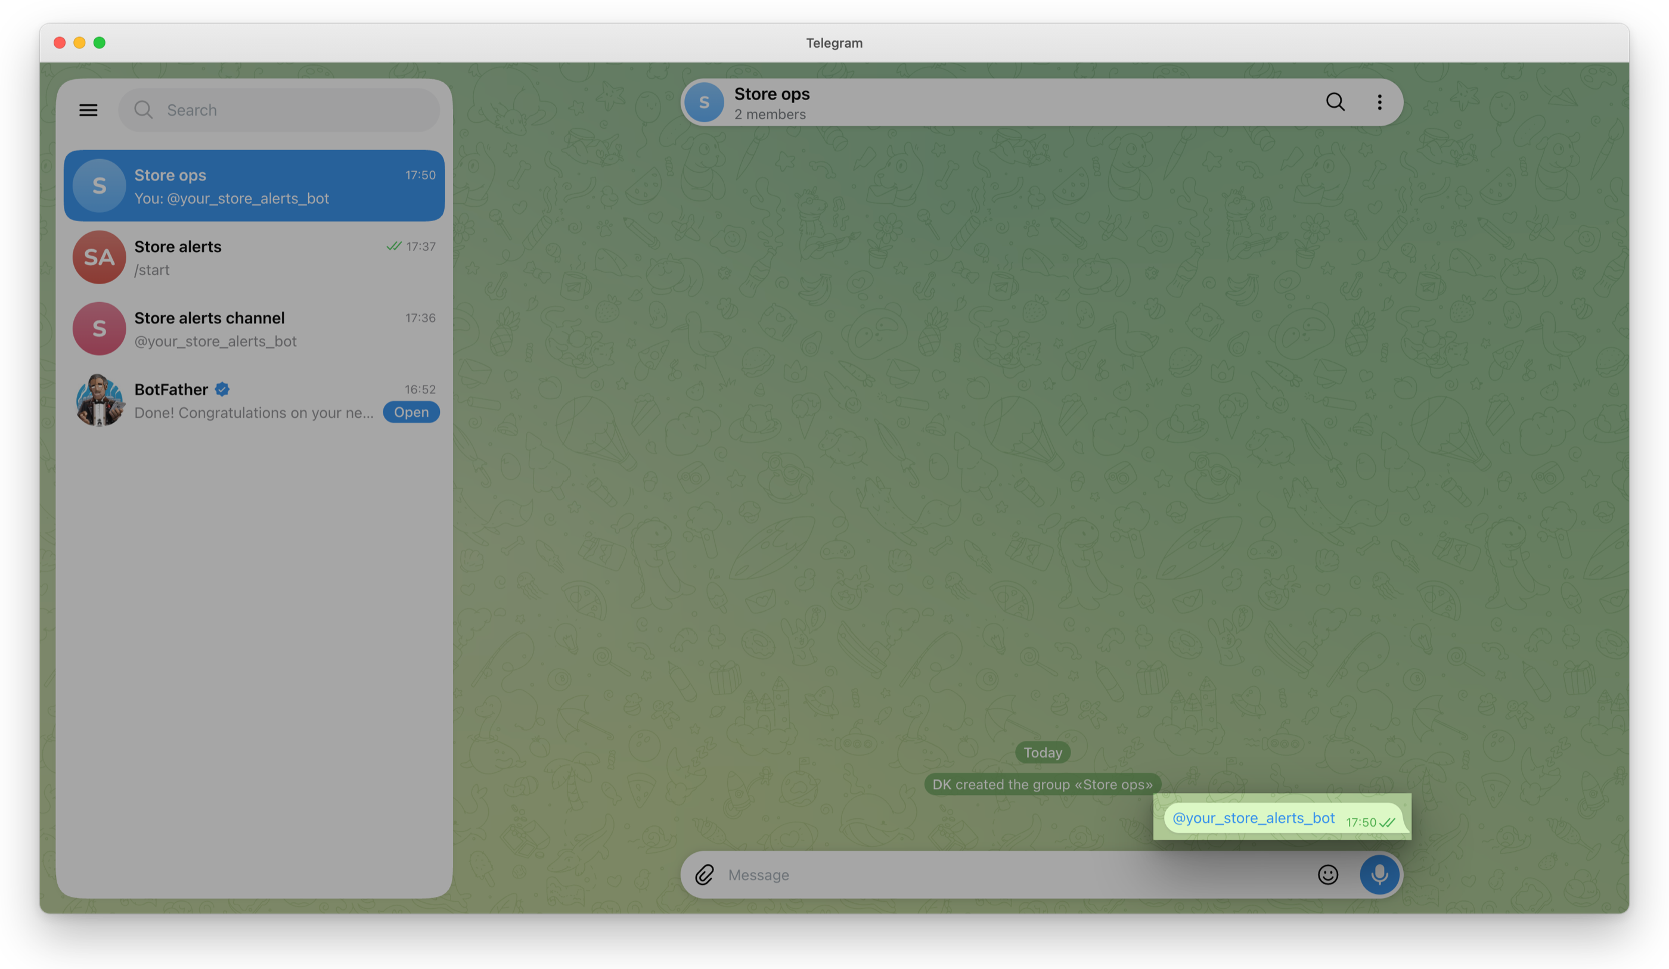This screenshot has height=969, width=1669.
Task: Open the three-dot chat options menu
Action: pyautogui.click(x=1379, y=102)
